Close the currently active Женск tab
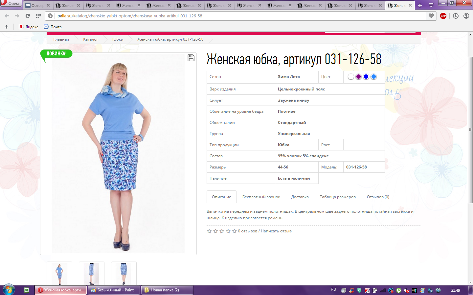Screen dimensions: 473x295 pyautogui.click(x=410, y=5)
